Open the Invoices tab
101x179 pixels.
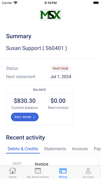tap(80, 149)
